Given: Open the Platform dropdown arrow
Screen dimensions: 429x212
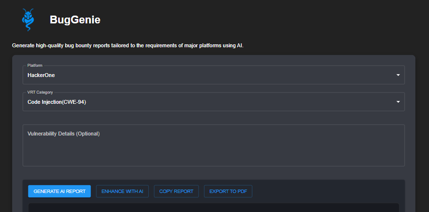Looking at the screenshot, I should 398,75.
